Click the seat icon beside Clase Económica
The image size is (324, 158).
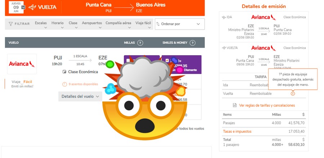[64, 72]
